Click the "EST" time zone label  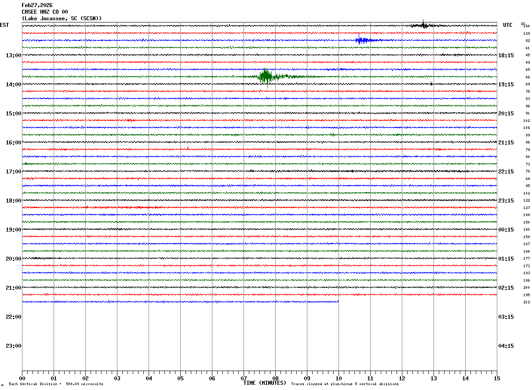click(x=4, y=25)
